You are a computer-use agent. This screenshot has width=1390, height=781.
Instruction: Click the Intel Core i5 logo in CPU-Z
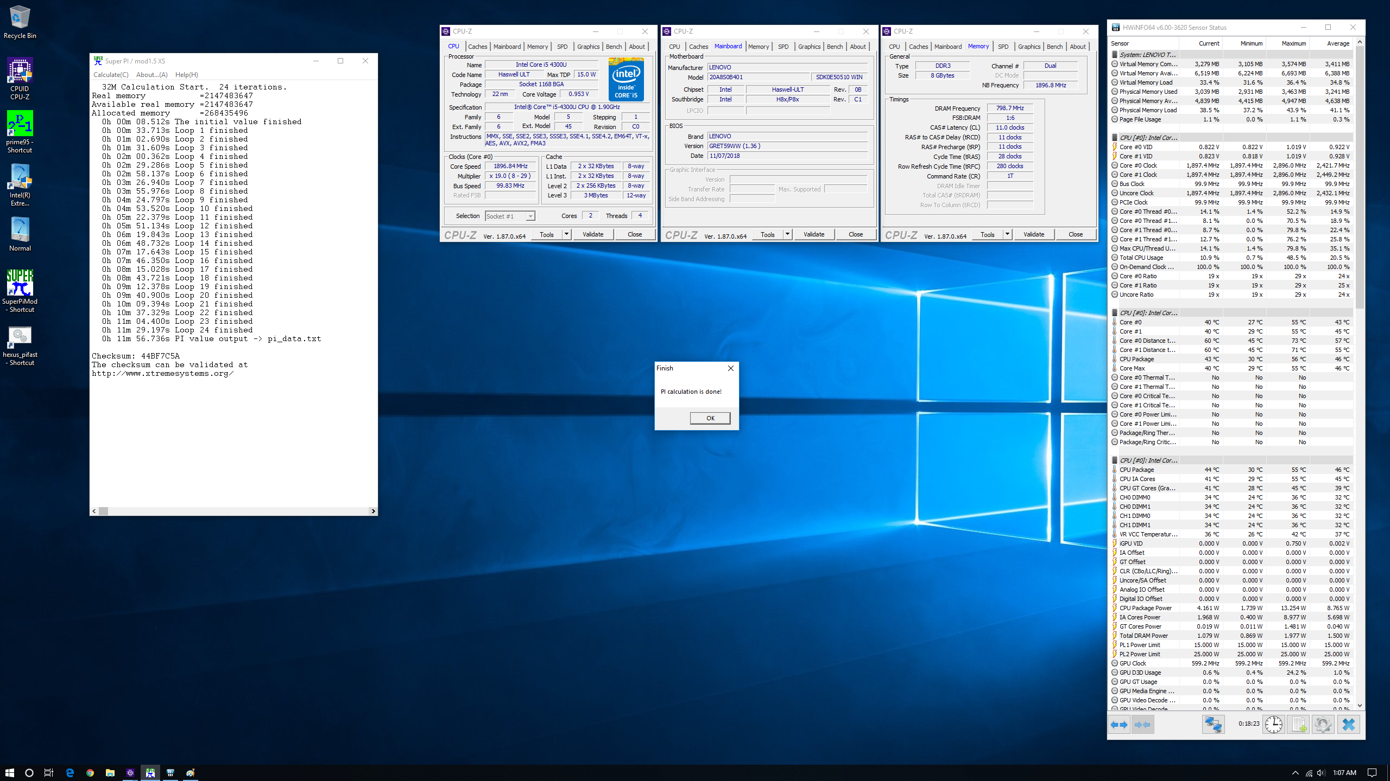tap(626, 80)
